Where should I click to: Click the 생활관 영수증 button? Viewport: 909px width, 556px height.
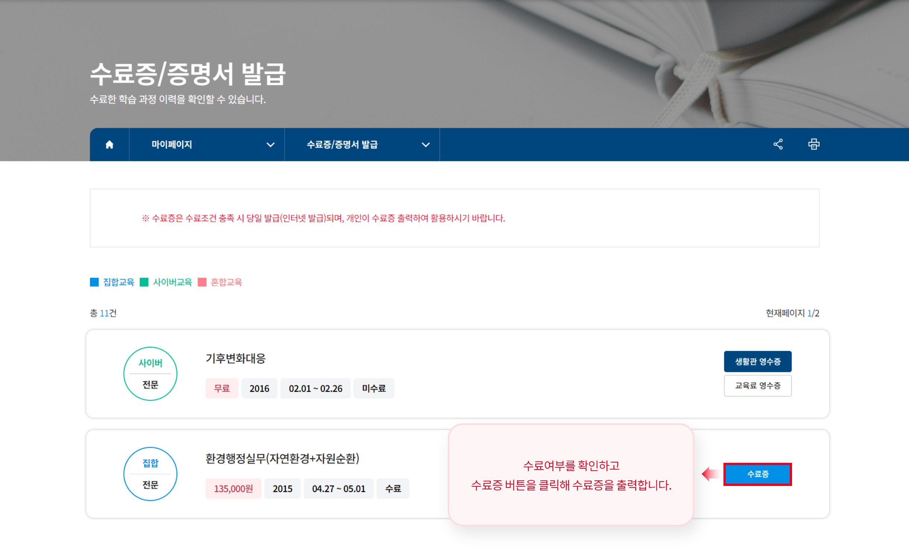pyautogui.click(x=757, y=361)
